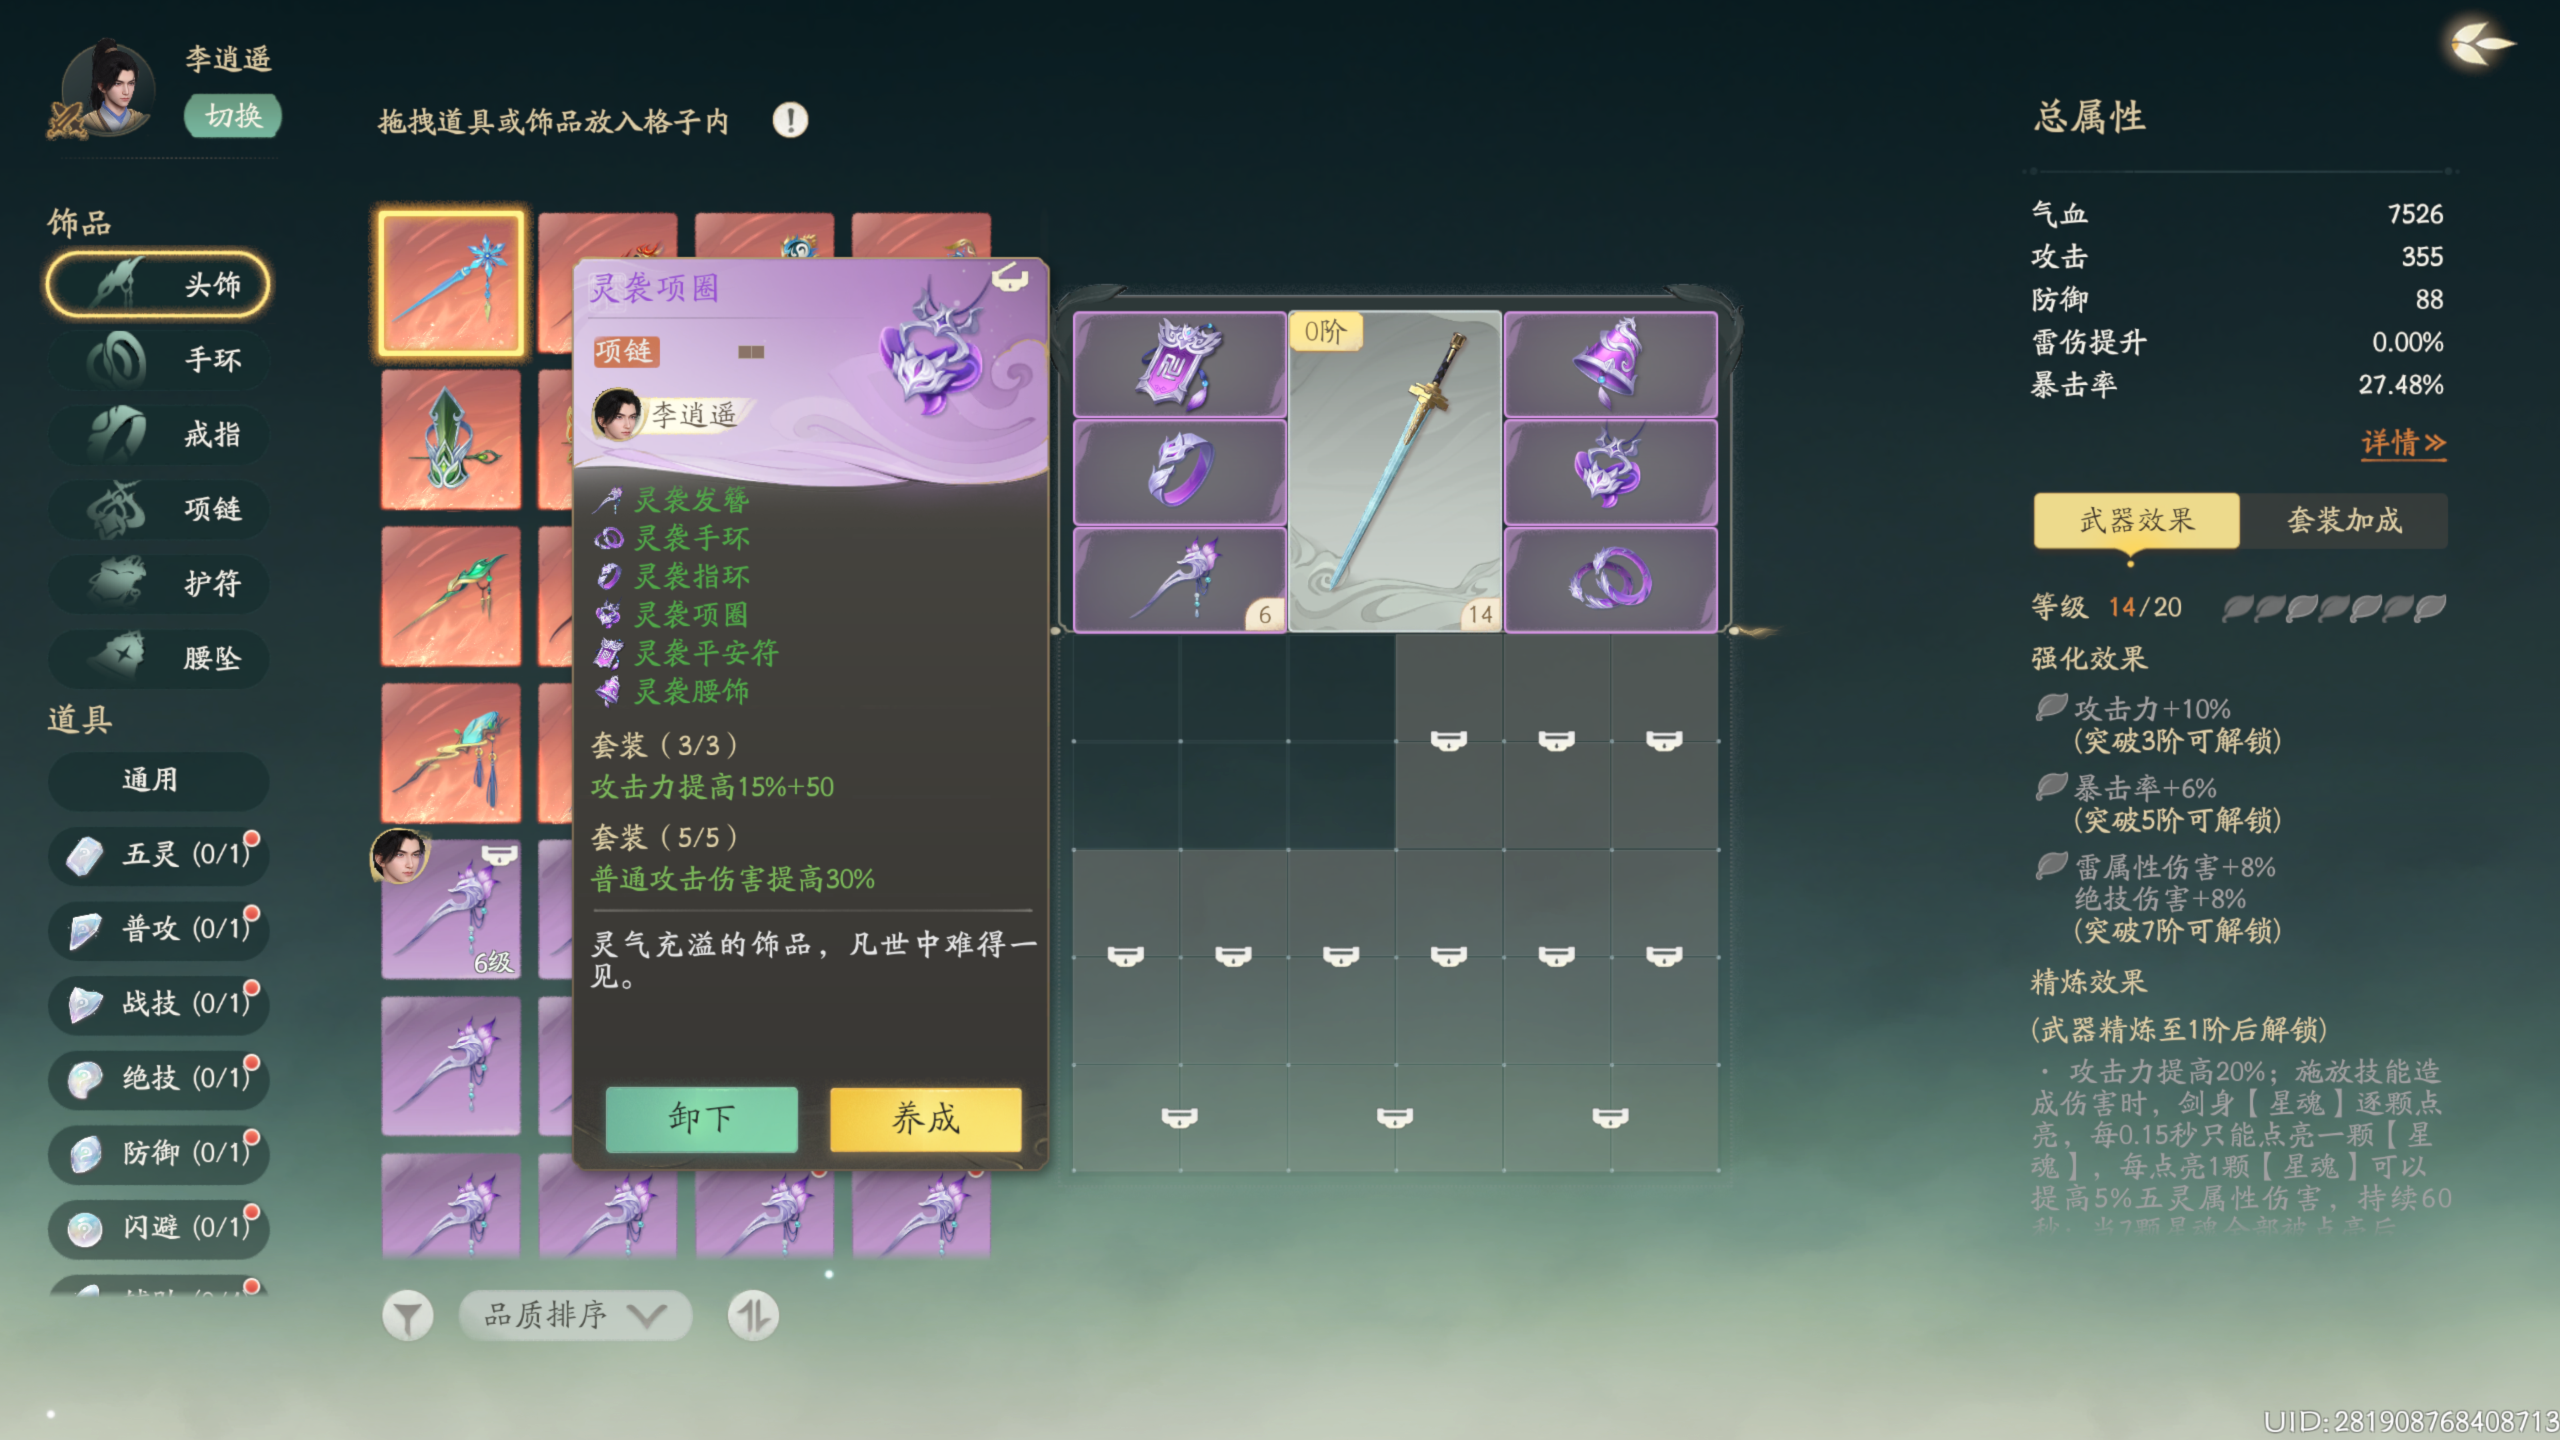The image size is (2560, 1440).
Task: Expand 详情 attribute details
Action: coord(2403,442)
